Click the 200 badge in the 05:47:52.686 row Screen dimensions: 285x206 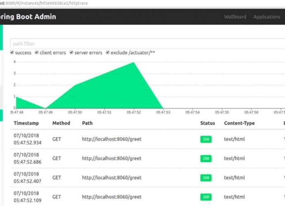206,159
